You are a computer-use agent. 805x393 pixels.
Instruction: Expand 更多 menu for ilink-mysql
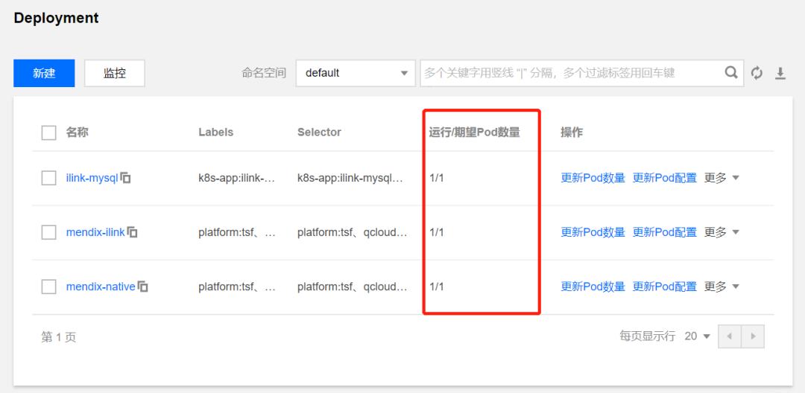tap(722, 178)
